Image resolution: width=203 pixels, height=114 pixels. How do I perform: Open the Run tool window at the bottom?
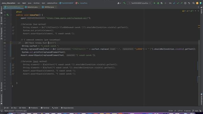14,108
